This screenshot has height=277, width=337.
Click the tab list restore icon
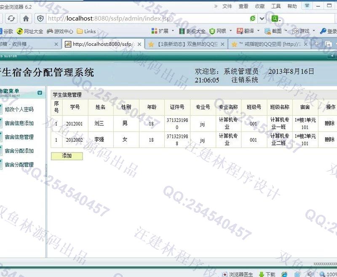tap(328, 44)
